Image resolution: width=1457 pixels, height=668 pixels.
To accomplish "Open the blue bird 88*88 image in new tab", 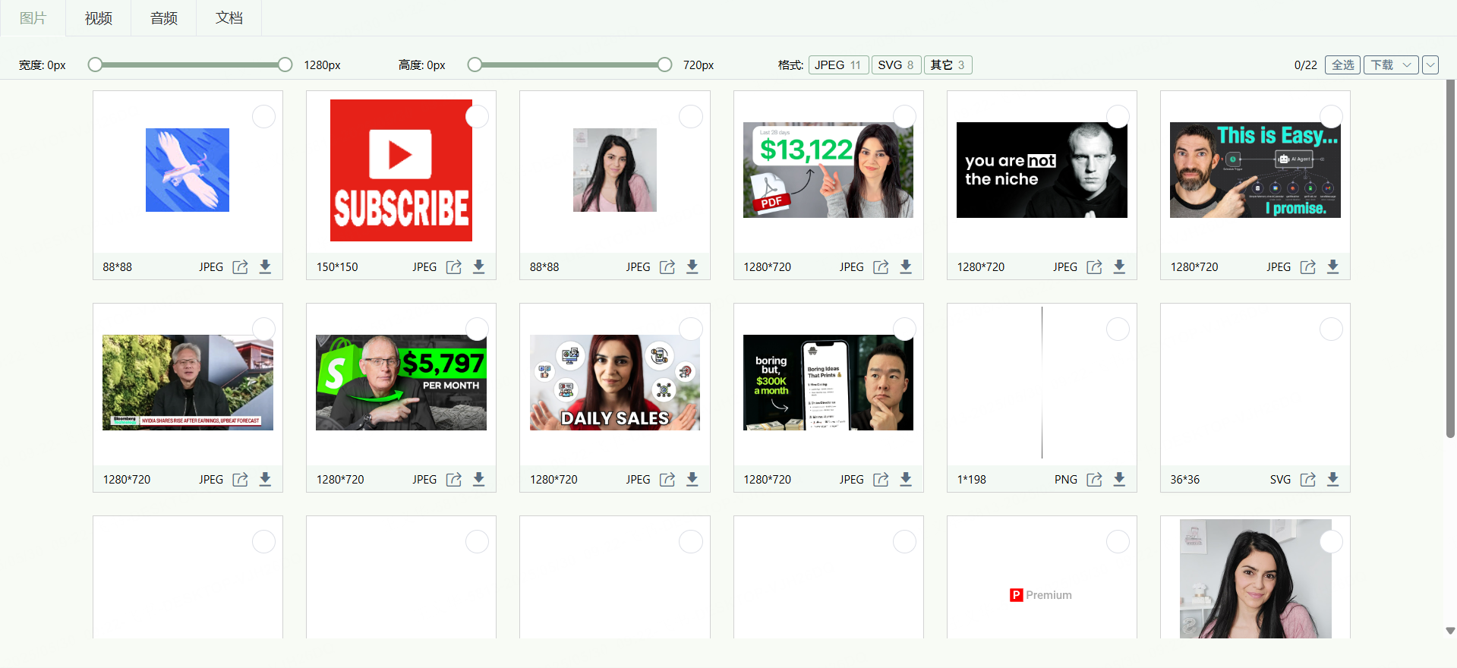I will [x=240, y=267].
